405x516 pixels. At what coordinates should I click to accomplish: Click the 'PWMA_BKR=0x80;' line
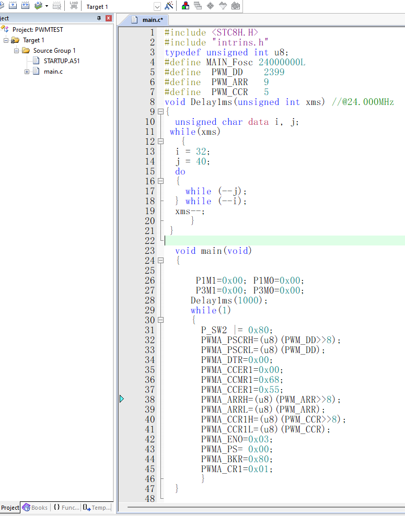point(237,459)
